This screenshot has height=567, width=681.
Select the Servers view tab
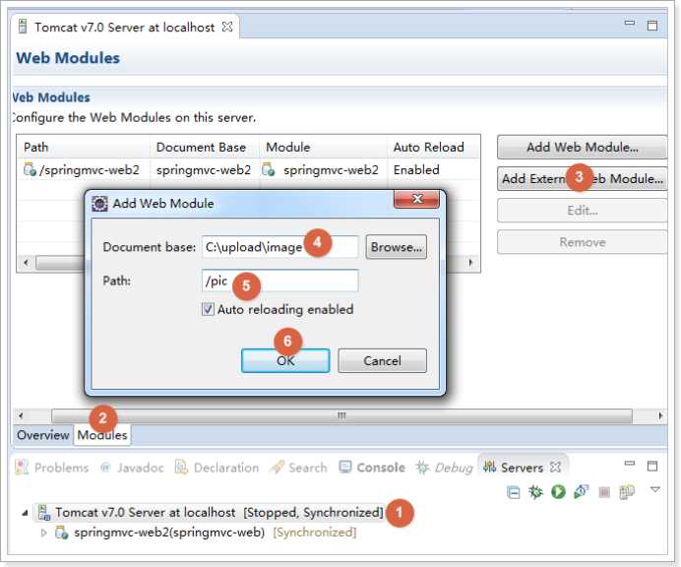tap(522, 468)
